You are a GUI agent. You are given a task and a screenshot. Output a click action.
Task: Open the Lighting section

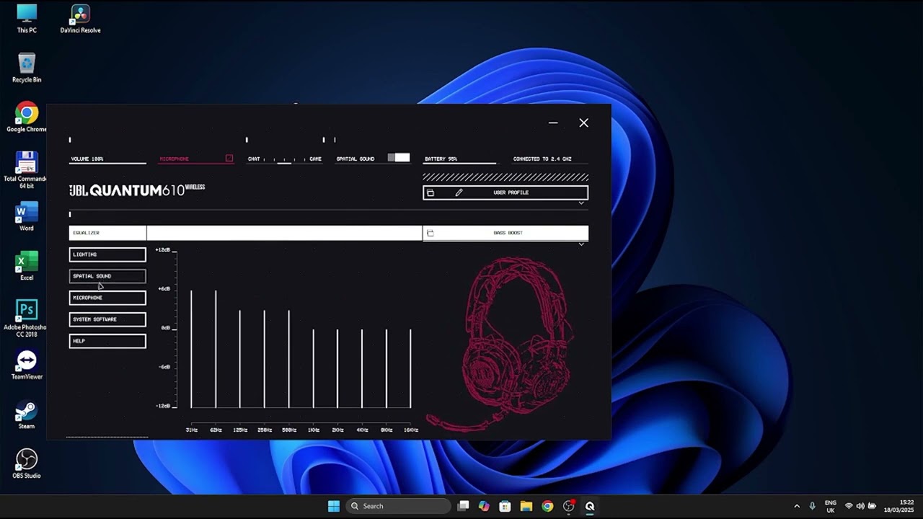coord(107,254)
